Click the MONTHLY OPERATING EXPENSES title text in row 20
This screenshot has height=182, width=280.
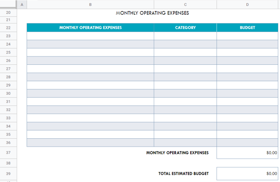152,13
